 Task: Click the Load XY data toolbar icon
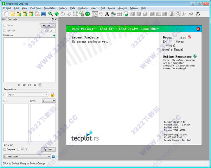(x=19, y=14)
